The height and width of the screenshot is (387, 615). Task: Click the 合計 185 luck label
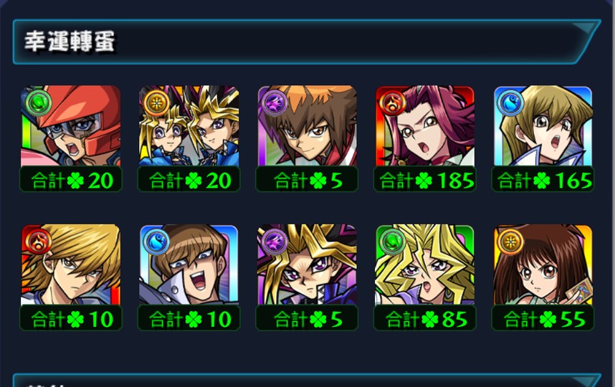(x=425, y=180)
